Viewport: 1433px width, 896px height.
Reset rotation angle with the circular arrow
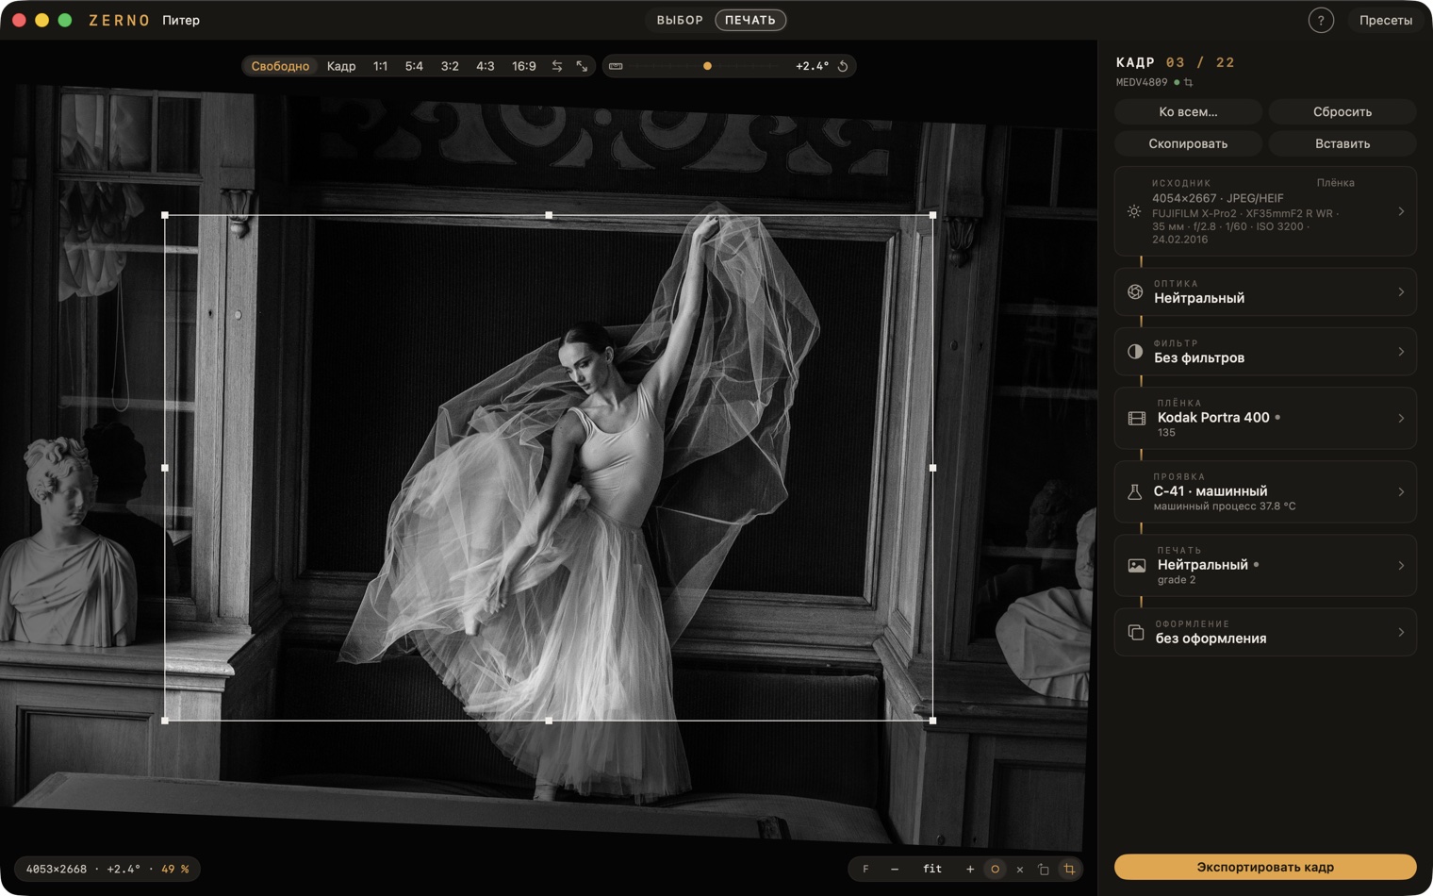pyautogui.click(x=843, y=66)
